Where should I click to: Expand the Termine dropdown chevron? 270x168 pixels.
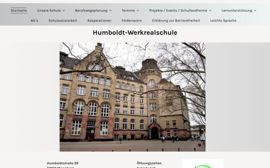138,10
